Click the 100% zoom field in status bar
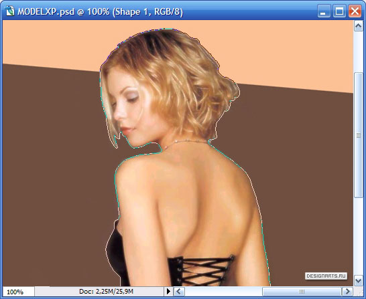 point(18,292)
